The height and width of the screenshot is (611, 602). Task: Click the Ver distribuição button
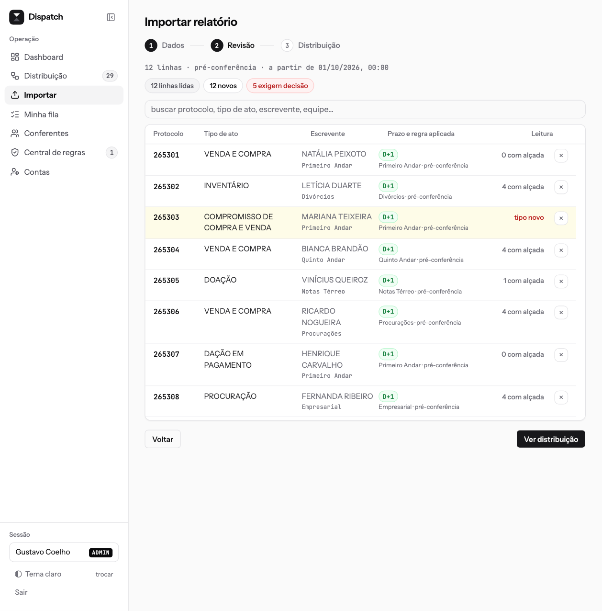point(551,439)
